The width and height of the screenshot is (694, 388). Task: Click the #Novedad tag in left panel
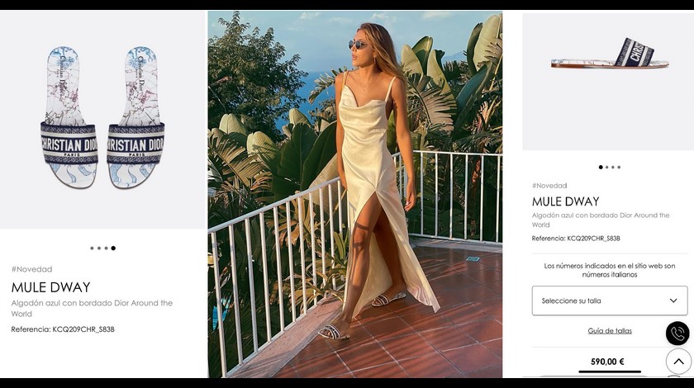point(31,269)
